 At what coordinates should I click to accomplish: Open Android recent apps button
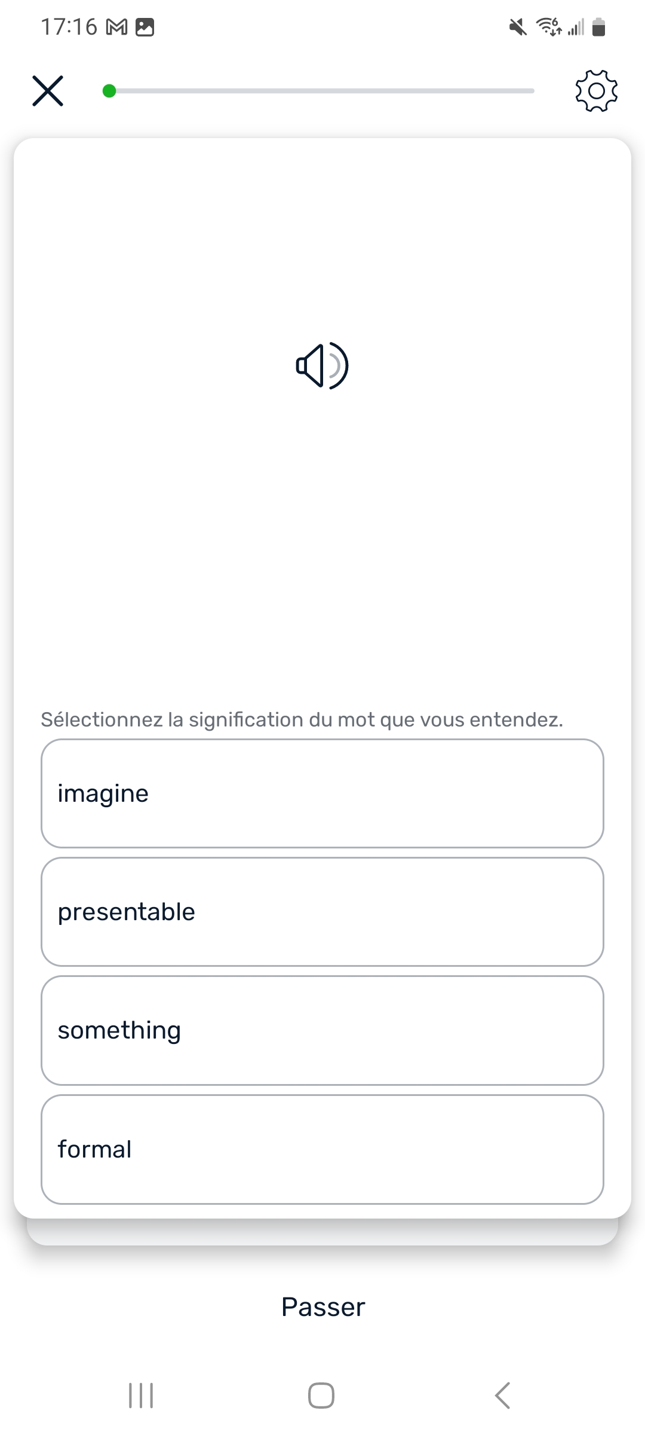point(141,1396)
